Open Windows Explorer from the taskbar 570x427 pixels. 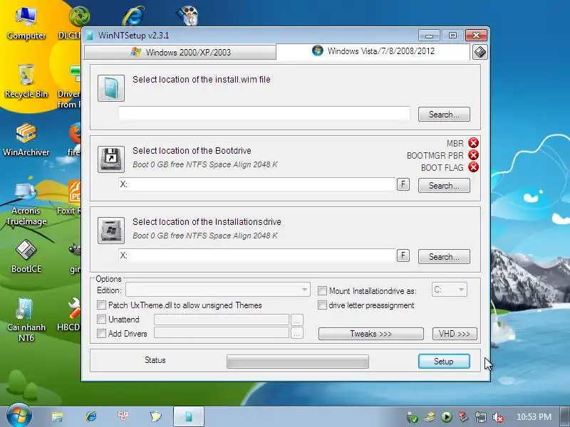57,416
